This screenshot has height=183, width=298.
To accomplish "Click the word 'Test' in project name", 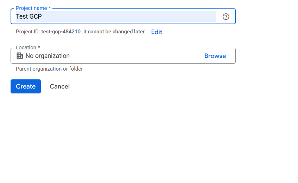I will [x=22, y=17].
